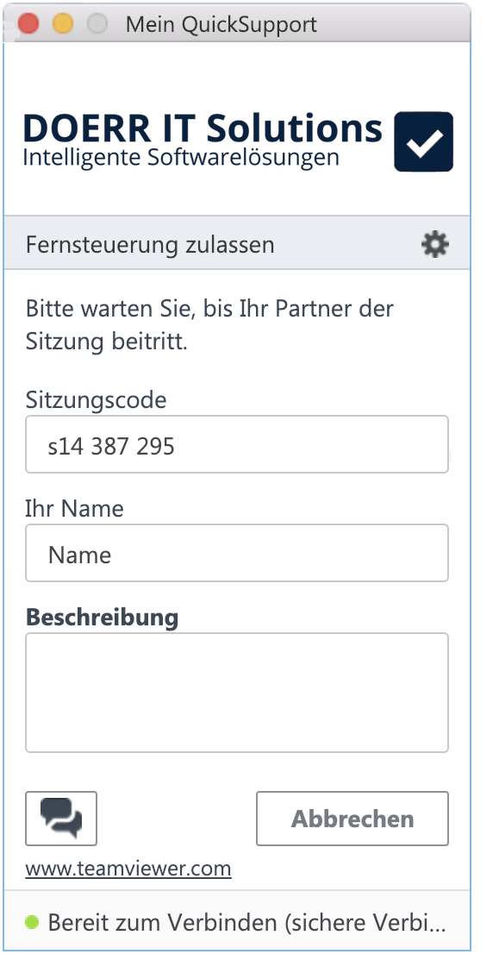Click the Bereit zum Verbinden status text
Viewport: 499px width, 954px height.
point(246,922)
